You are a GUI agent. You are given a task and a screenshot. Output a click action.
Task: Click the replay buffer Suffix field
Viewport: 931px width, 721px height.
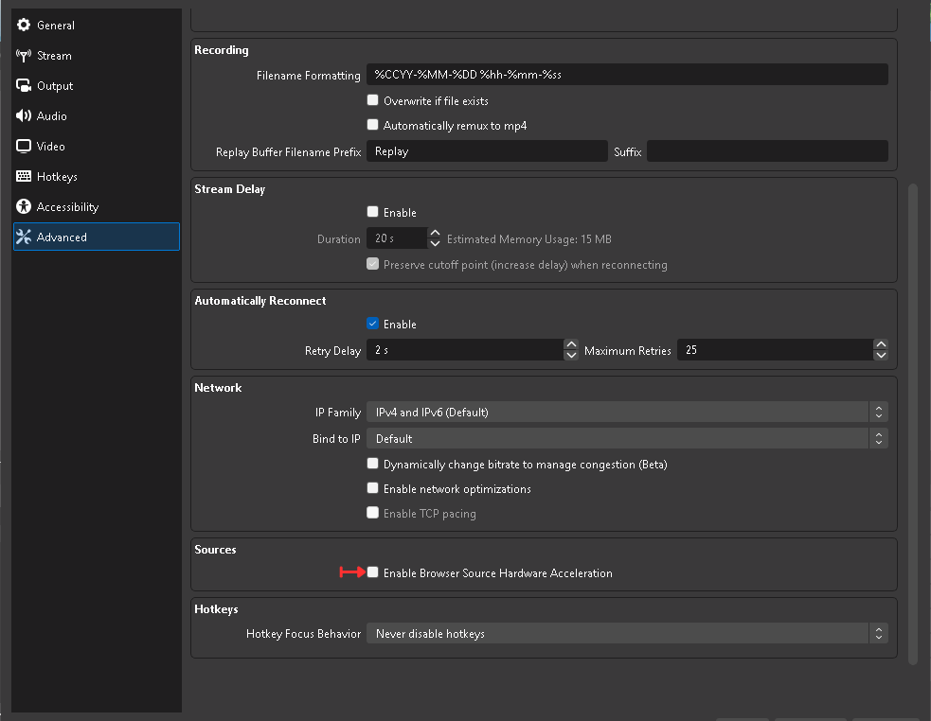pyautogui.click(x=767, y=151)
